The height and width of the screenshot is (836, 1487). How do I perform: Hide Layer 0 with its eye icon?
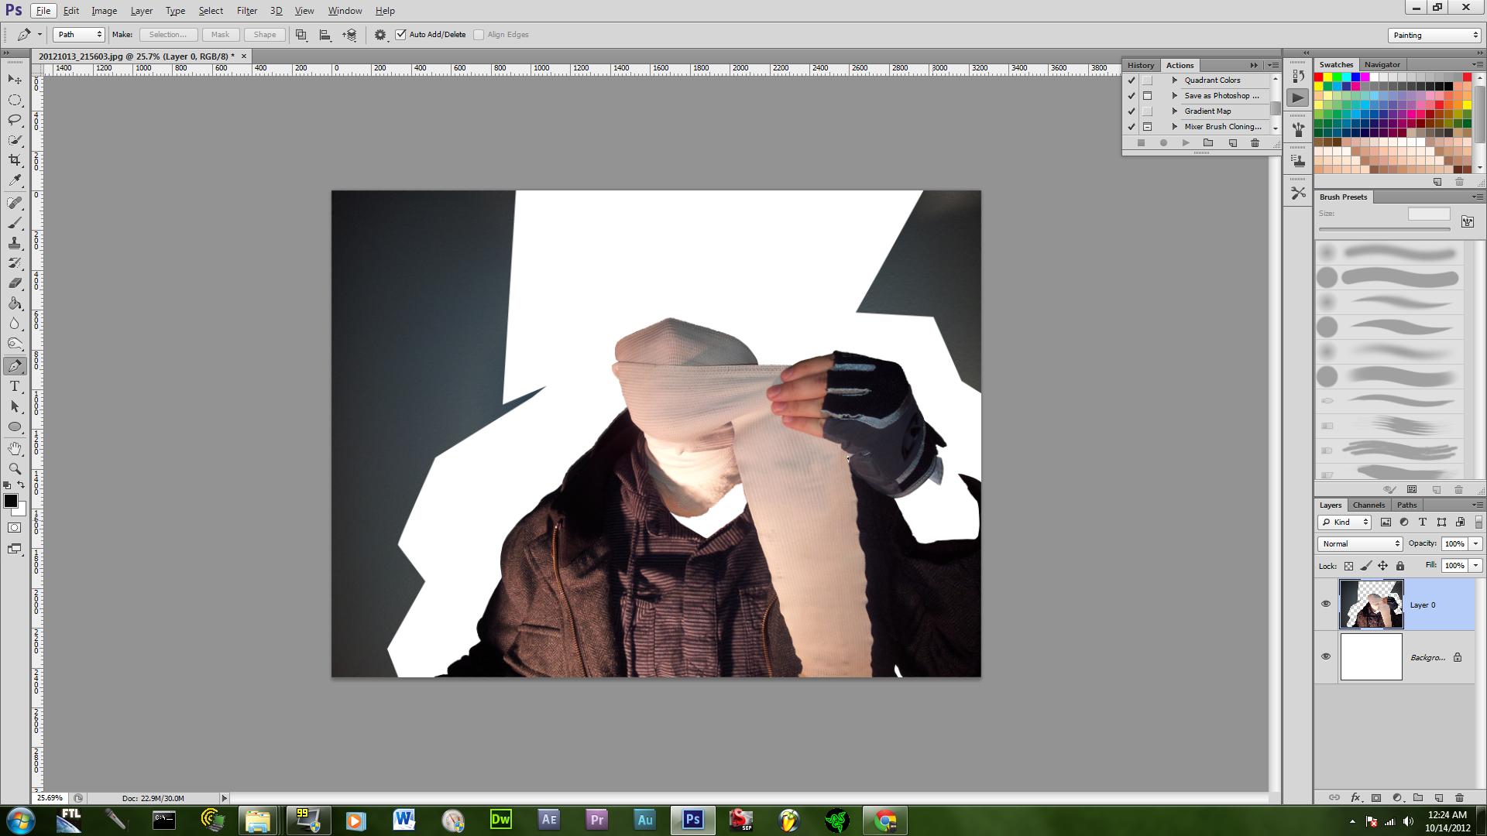click(x=1326, y=604)
